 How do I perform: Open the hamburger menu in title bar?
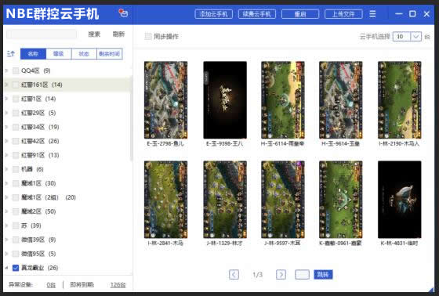(372, 14)
